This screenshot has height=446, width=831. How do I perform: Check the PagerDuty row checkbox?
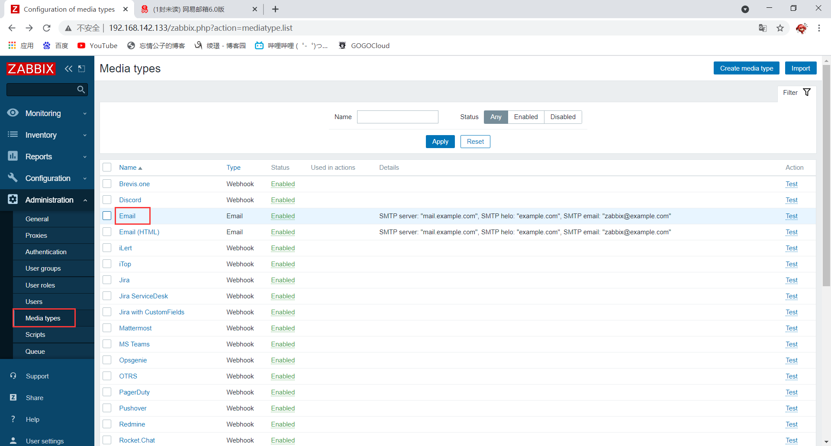click(107, 392)
